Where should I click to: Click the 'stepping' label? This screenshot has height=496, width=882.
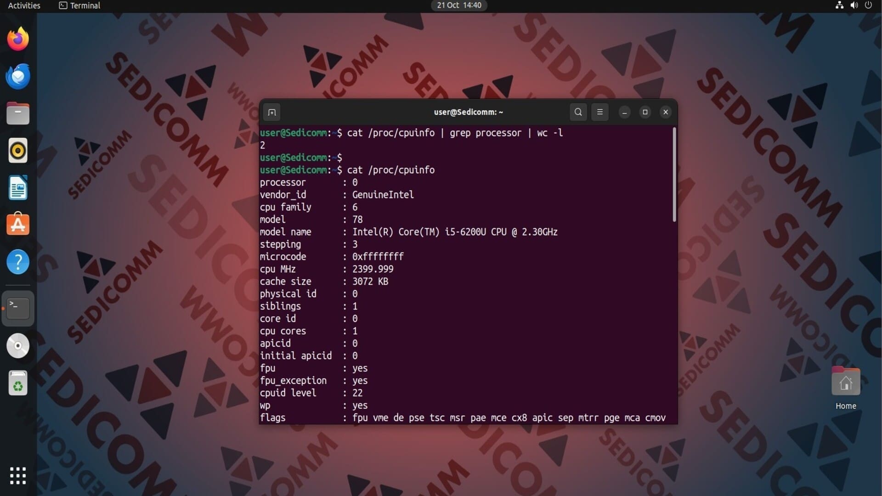coord(280,244)
